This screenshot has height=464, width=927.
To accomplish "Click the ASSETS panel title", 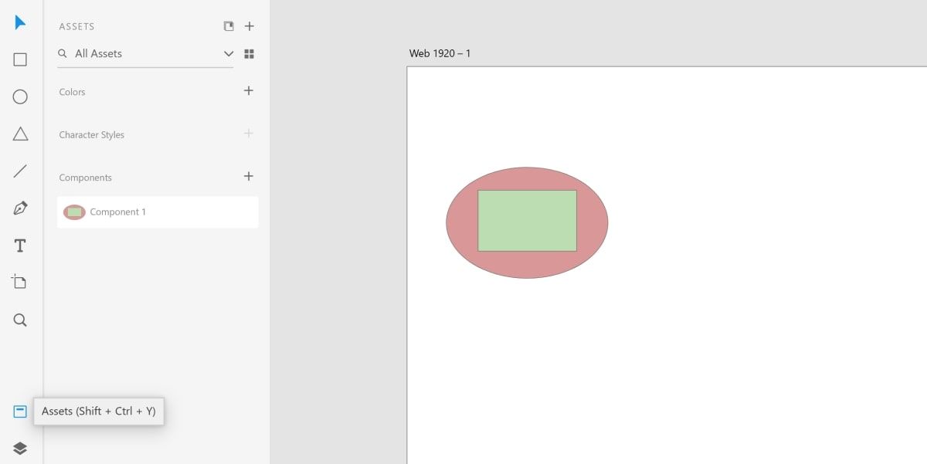I will pos(76,26).
